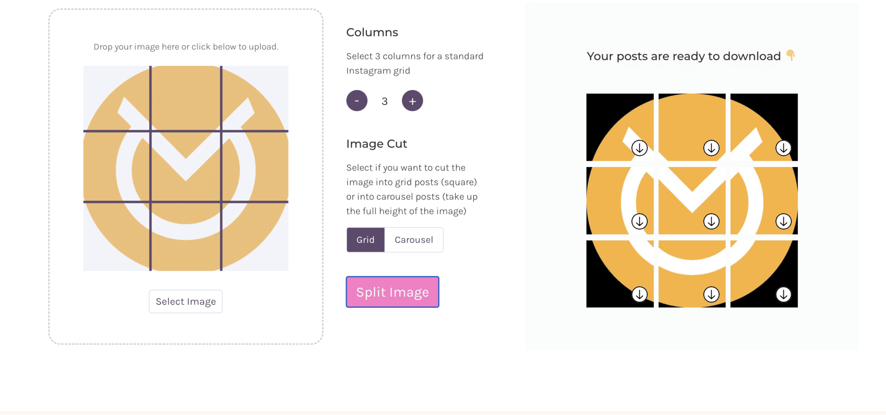Download the center grid tile
The width and height of the screenshot is (886, 415).
click(x=711, y=221)
